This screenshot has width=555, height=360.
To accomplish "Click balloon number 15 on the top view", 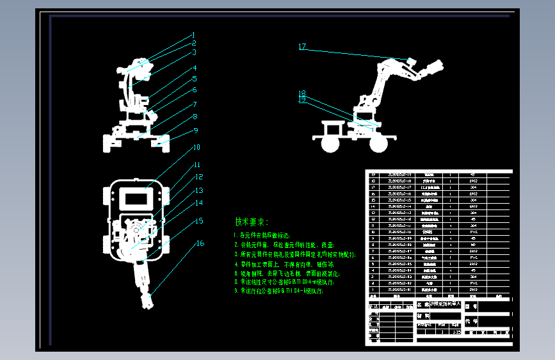I will point(200,221).
